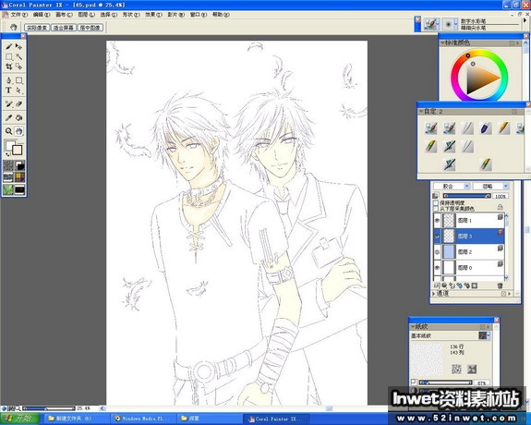Select the Magic Wand tool

pos(19,56)
